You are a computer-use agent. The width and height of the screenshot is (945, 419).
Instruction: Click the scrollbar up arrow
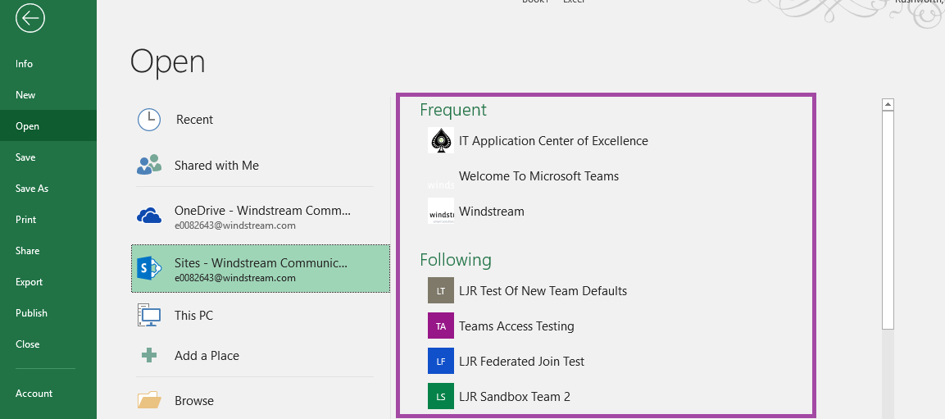tap(888, 105)
